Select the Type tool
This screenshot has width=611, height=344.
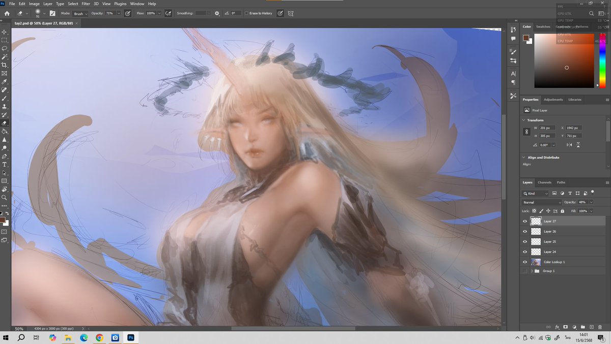[x=5, y=165]
